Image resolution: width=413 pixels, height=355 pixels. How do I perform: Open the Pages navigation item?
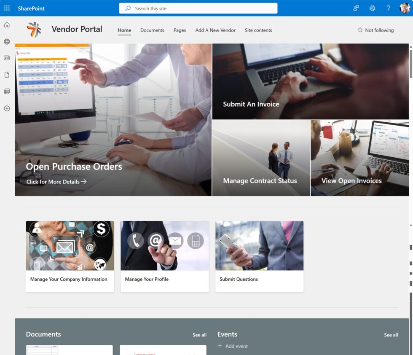(180, 30)
